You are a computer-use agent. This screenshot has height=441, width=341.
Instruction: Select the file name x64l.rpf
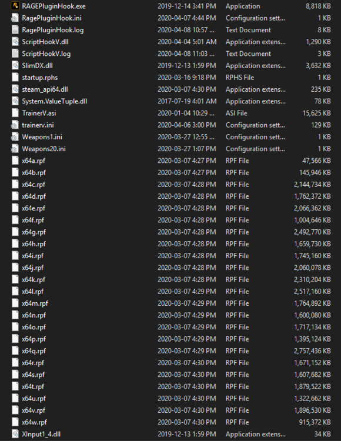32,292
